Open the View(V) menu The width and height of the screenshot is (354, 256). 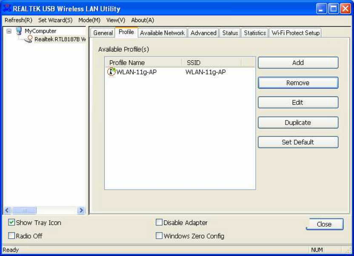(x=116, y=20)
